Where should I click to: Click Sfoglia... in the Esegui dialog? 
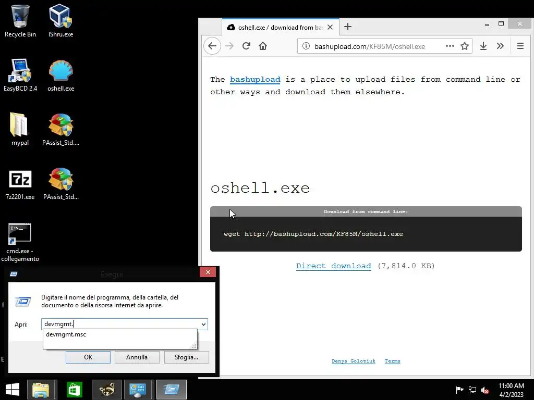(186, 357)
